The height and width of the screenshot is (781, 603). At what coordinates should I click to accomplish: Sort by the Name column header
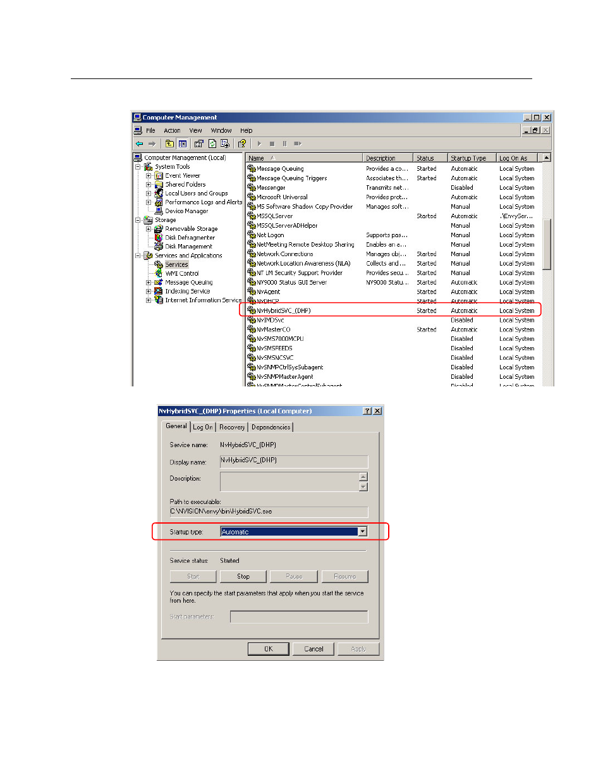click(305, 158)
